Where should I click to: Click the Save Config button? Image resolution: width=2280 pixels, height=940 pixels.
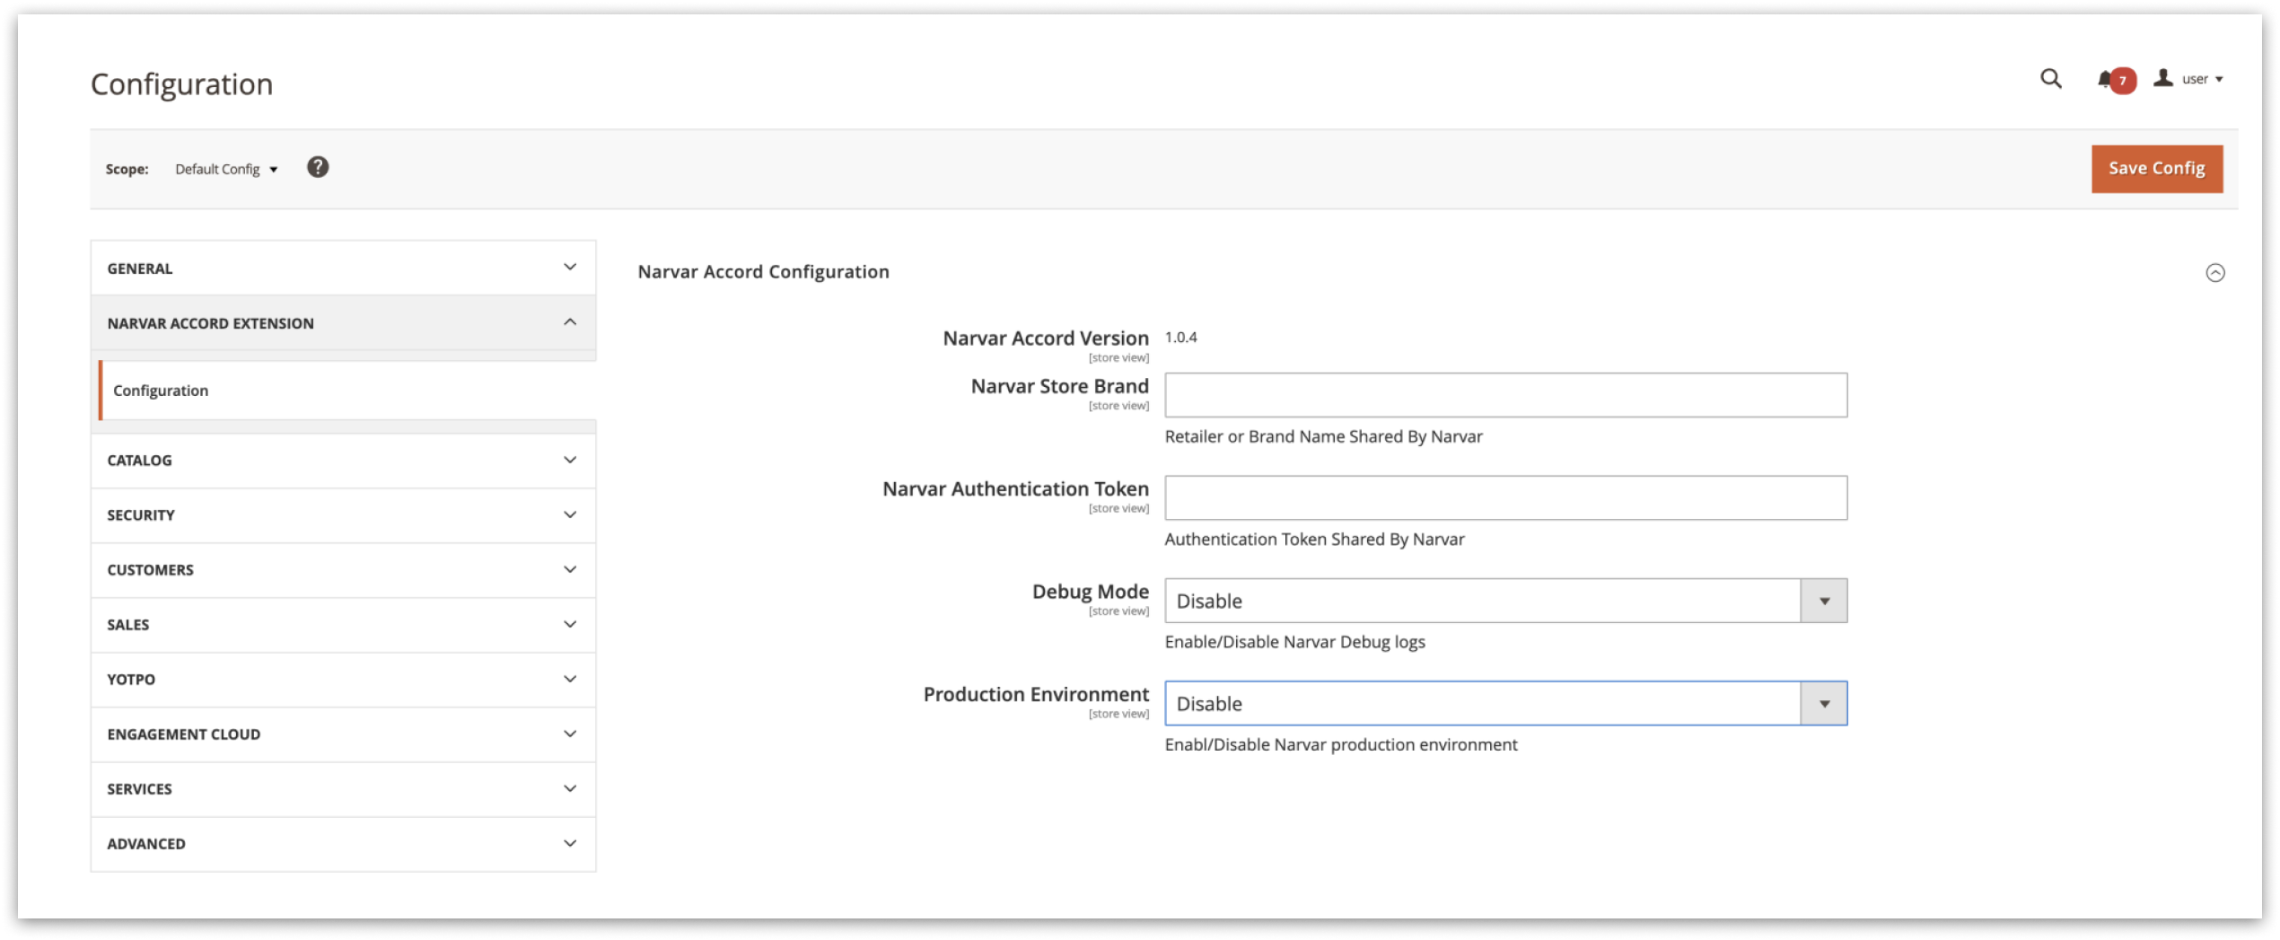pos(2156,169)
